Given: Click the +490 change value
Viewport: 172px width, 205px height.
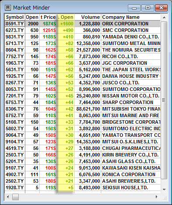Looking at the screenshot, I should coord(68,30).
